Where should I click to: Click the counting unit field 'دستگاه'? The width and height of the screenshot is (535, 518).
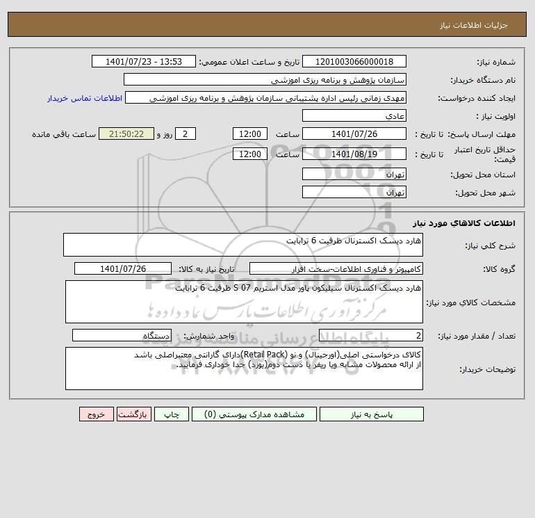(x=122, y=335)
